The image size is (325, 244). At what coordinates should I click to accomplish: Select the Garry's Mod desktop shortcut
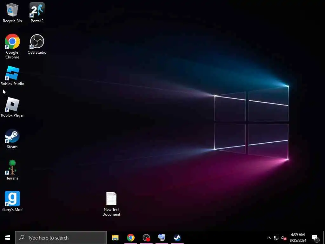(x=12, y=201)
